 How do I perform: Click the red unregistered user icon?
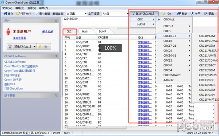click(x=8, y=32)
